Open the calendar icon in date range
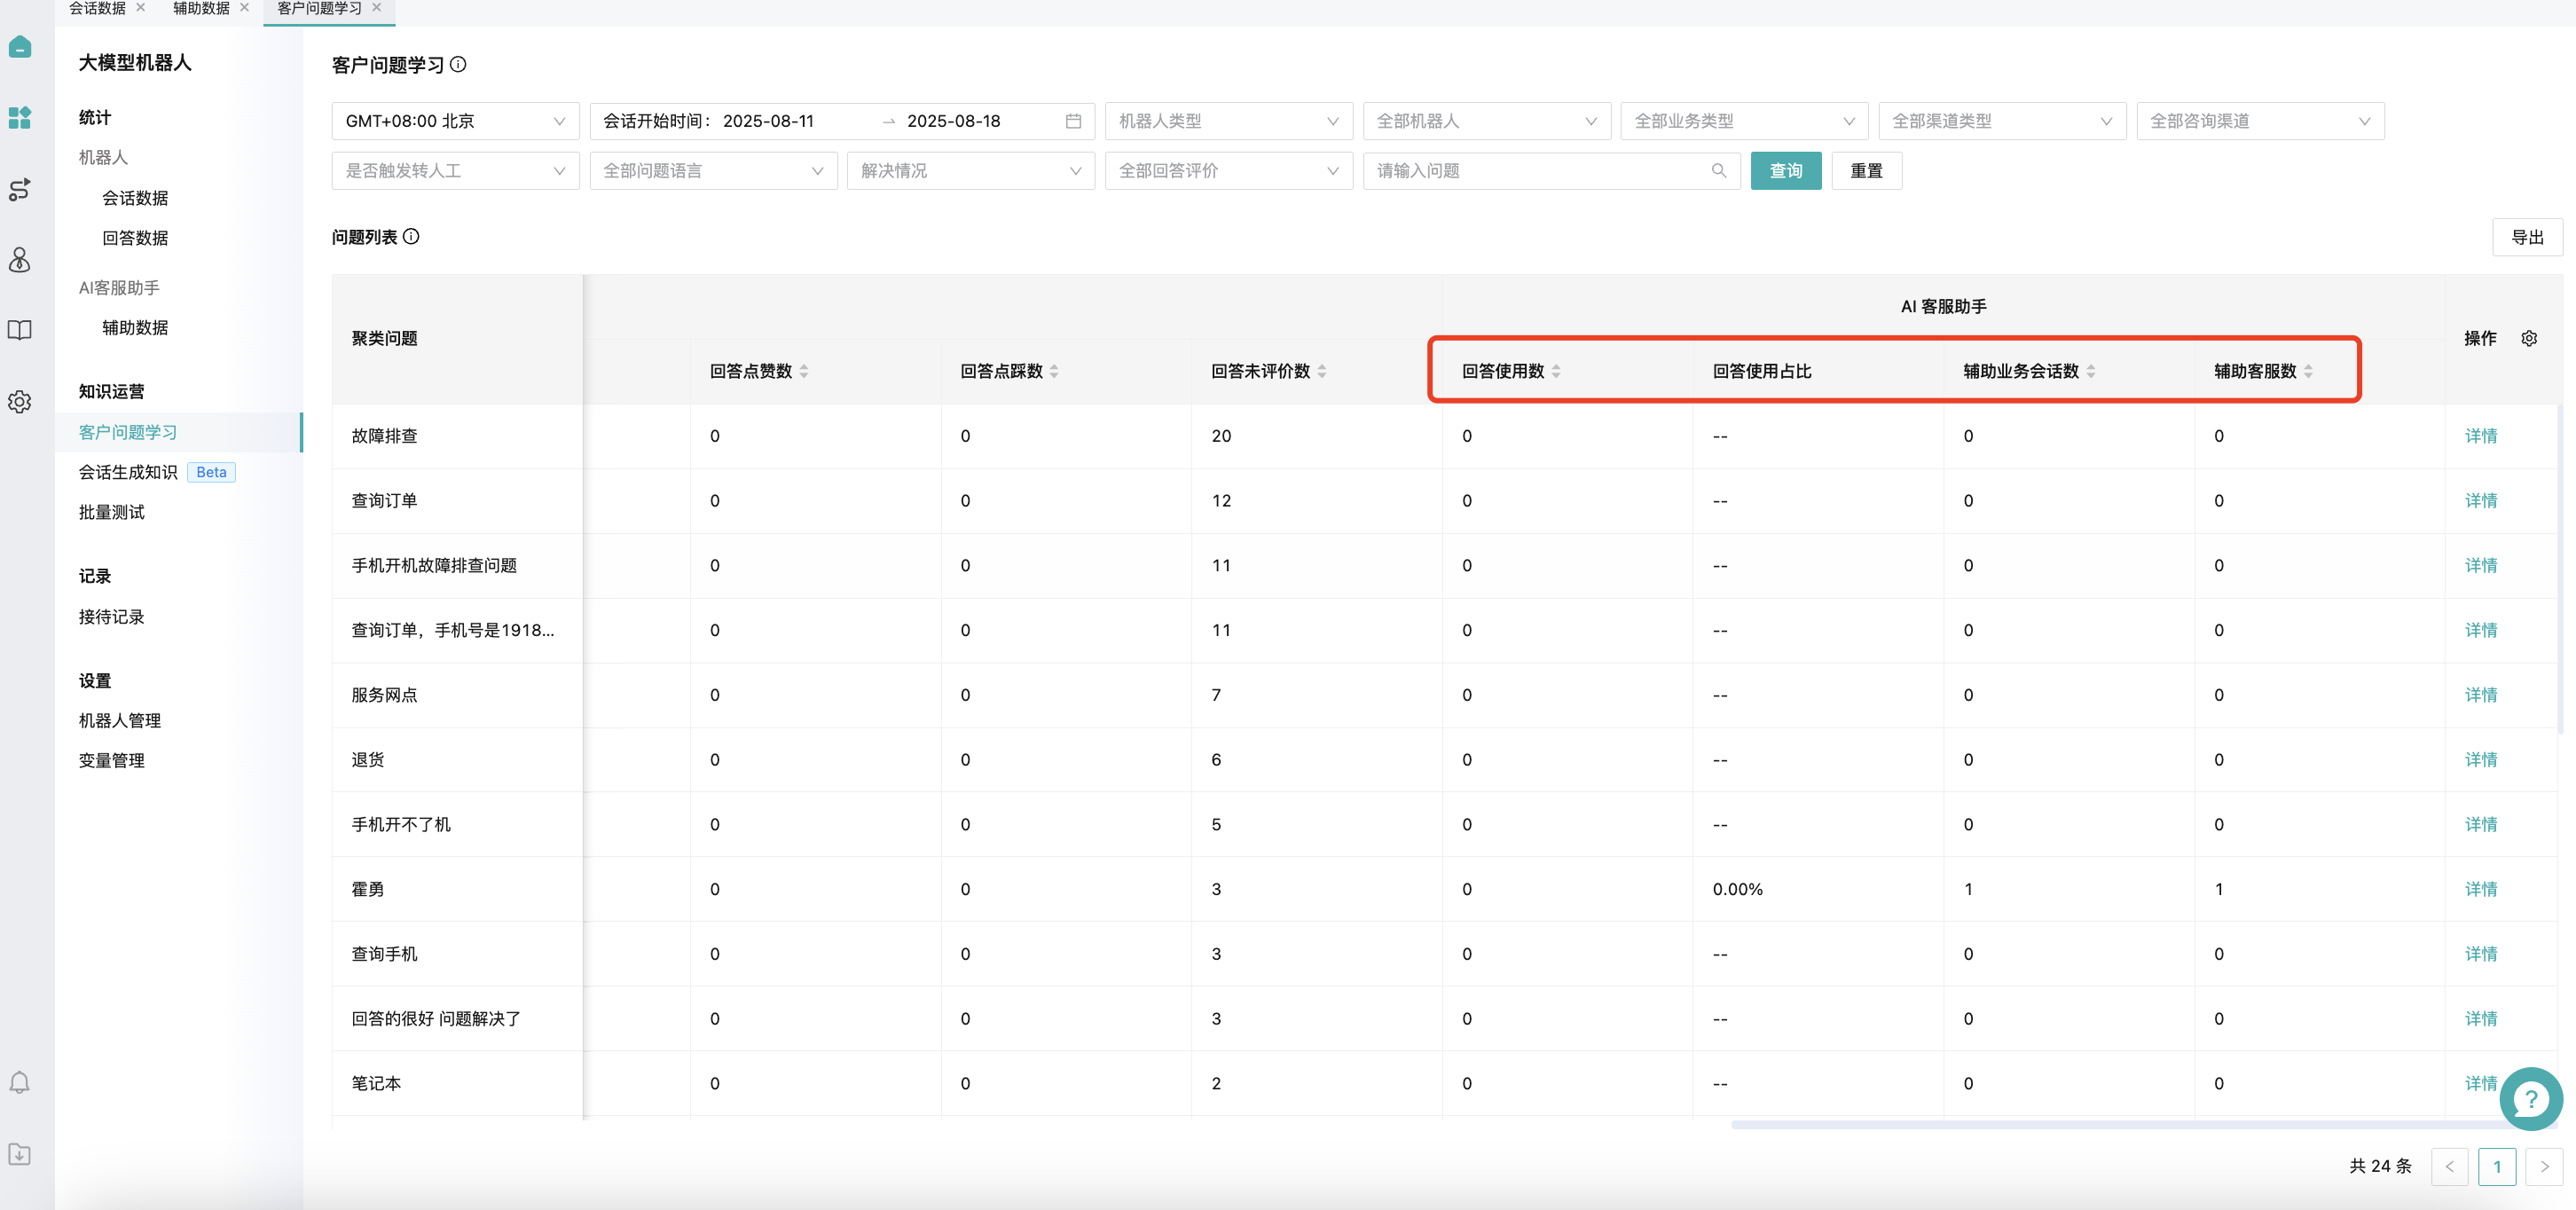This screenshot has height=1210, width=2576. point(1073,121)
